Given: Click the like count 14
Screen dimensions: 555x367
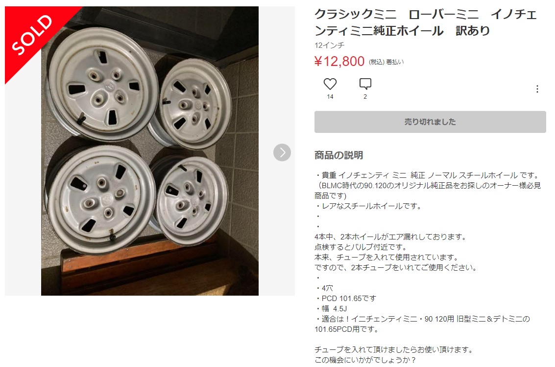Looking at the screenshot, I should coord(330,97).
